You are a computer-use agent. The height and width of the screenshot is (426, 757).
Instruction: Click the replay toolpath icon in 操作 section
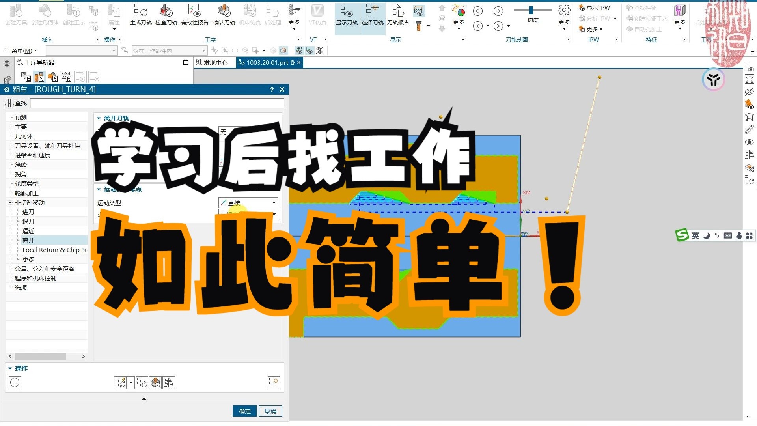pos(142,382)
